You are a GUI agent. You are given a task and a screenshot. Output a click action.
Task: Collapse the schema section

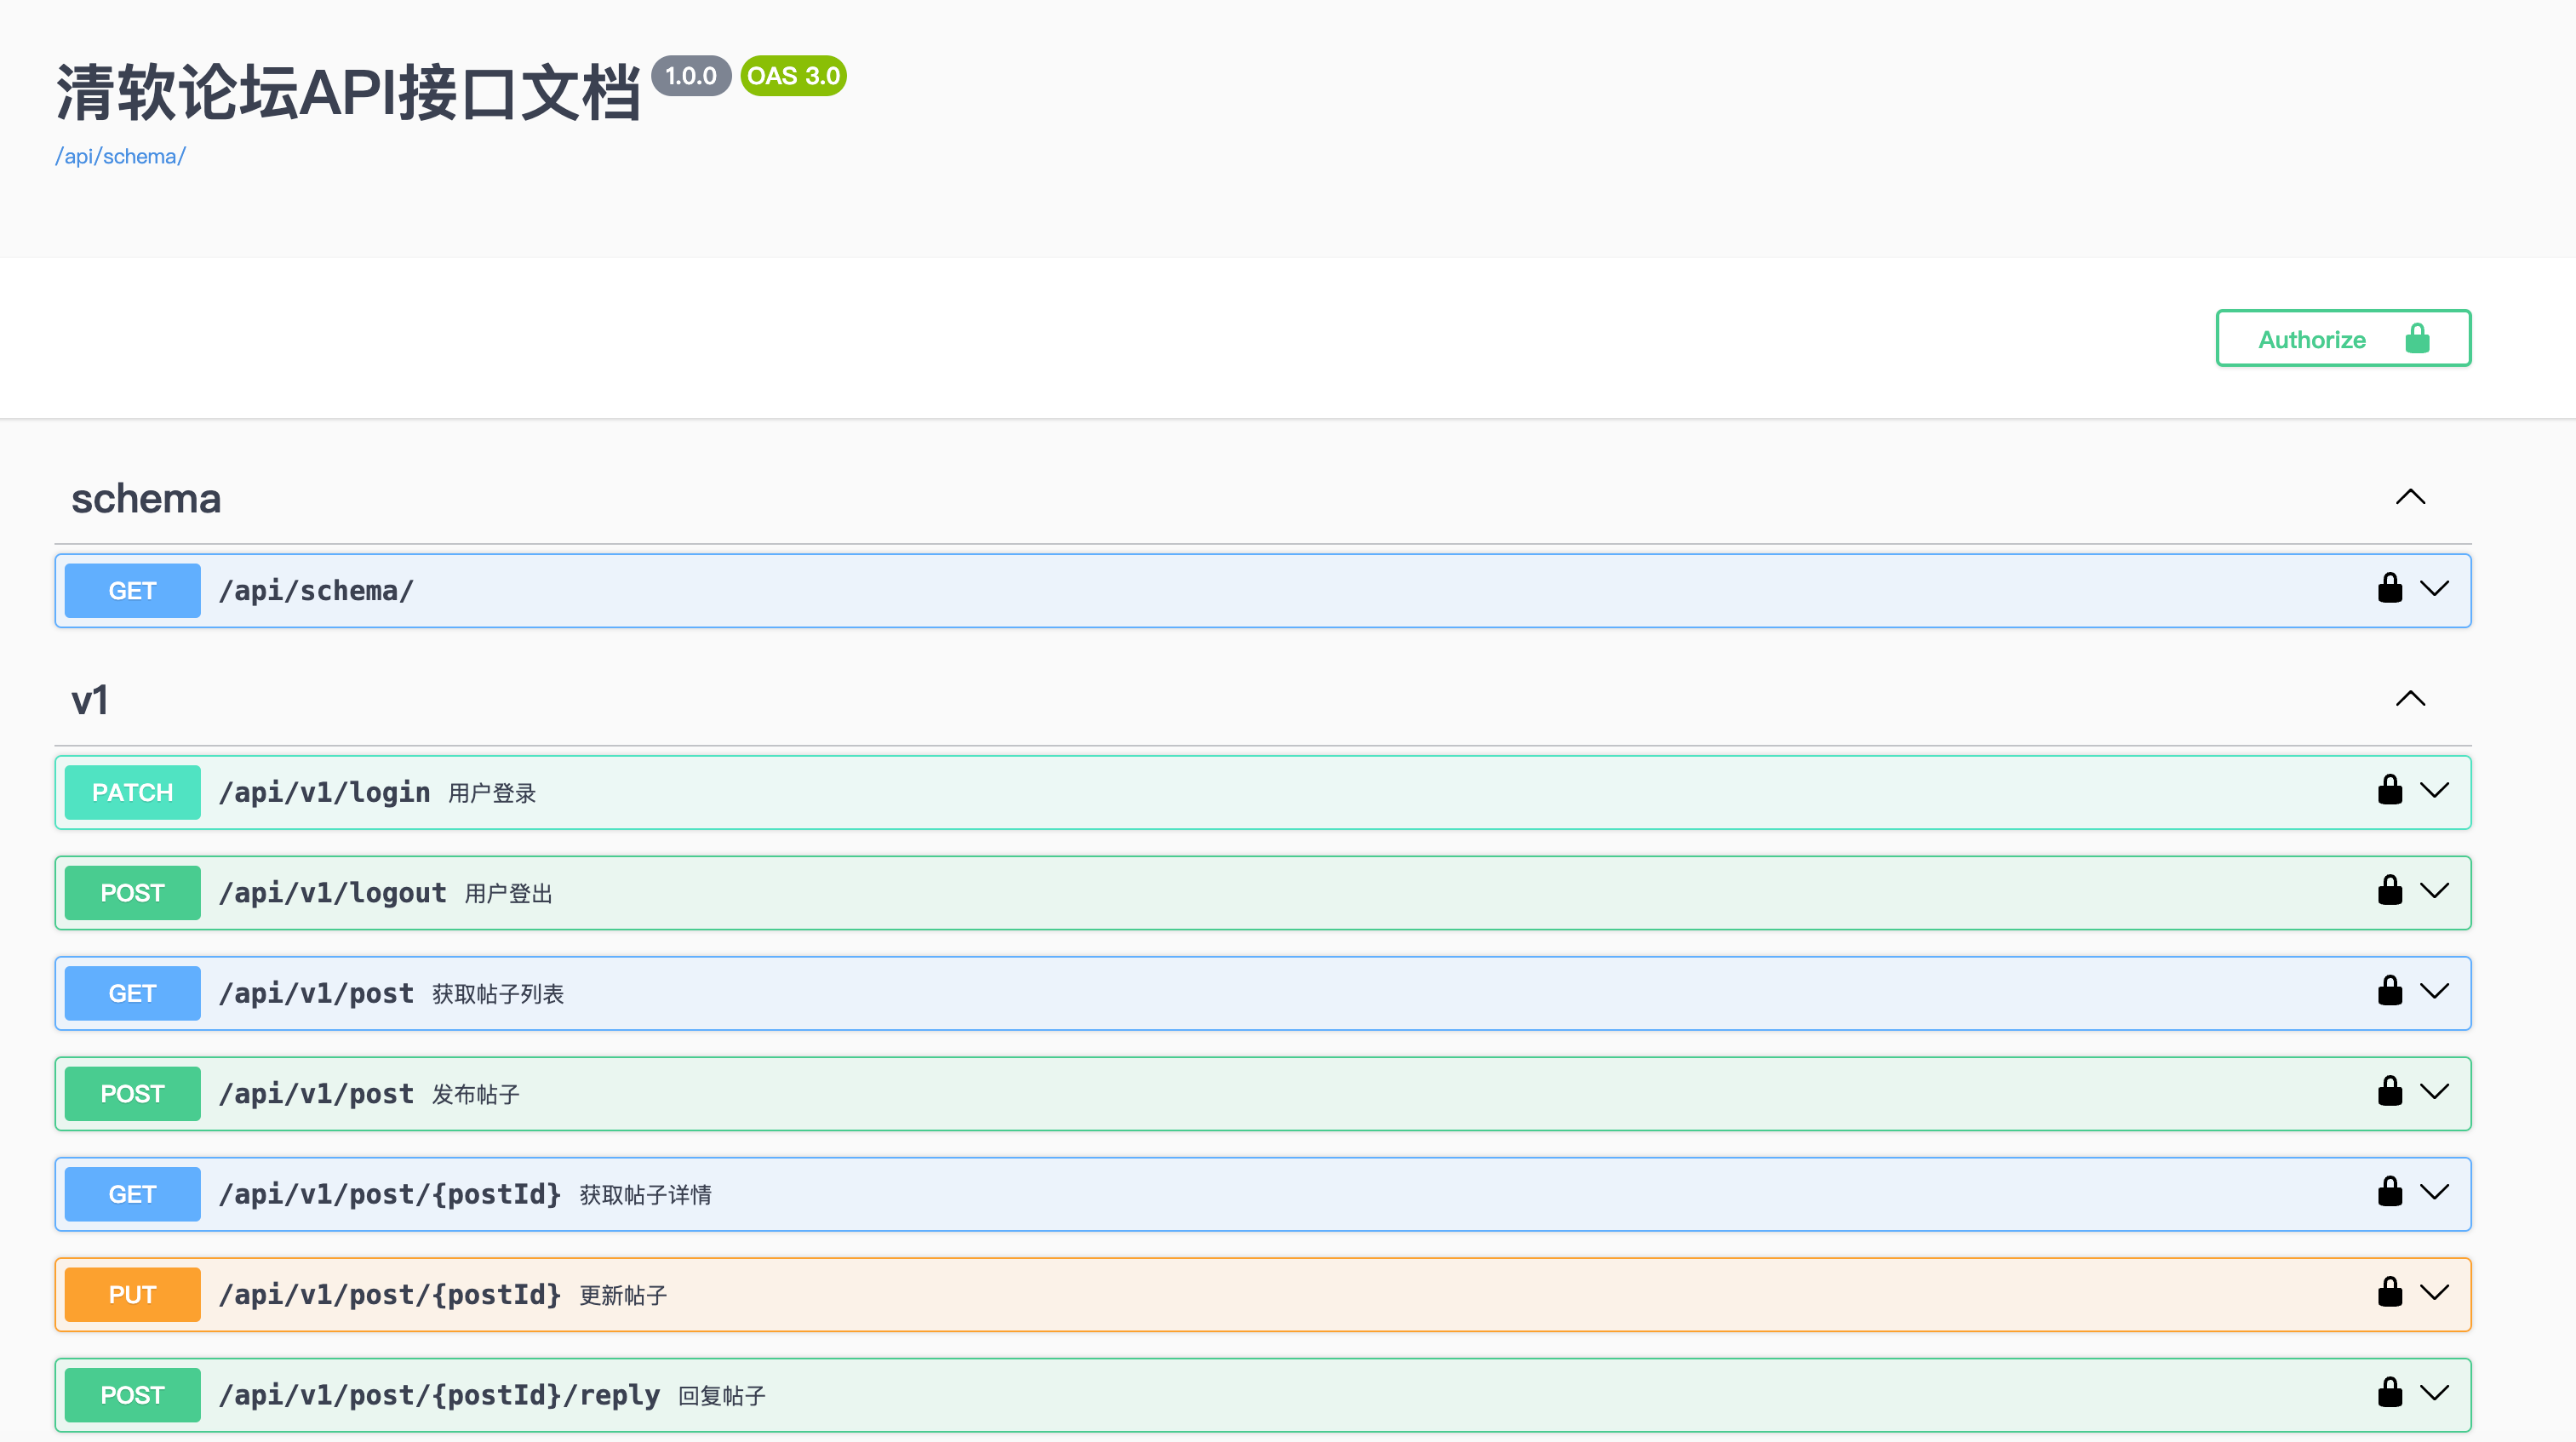point(2410,497)
